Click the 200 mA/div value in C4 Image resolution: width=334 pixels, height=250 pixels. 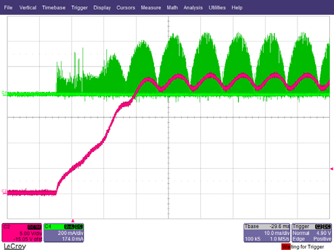70,233
